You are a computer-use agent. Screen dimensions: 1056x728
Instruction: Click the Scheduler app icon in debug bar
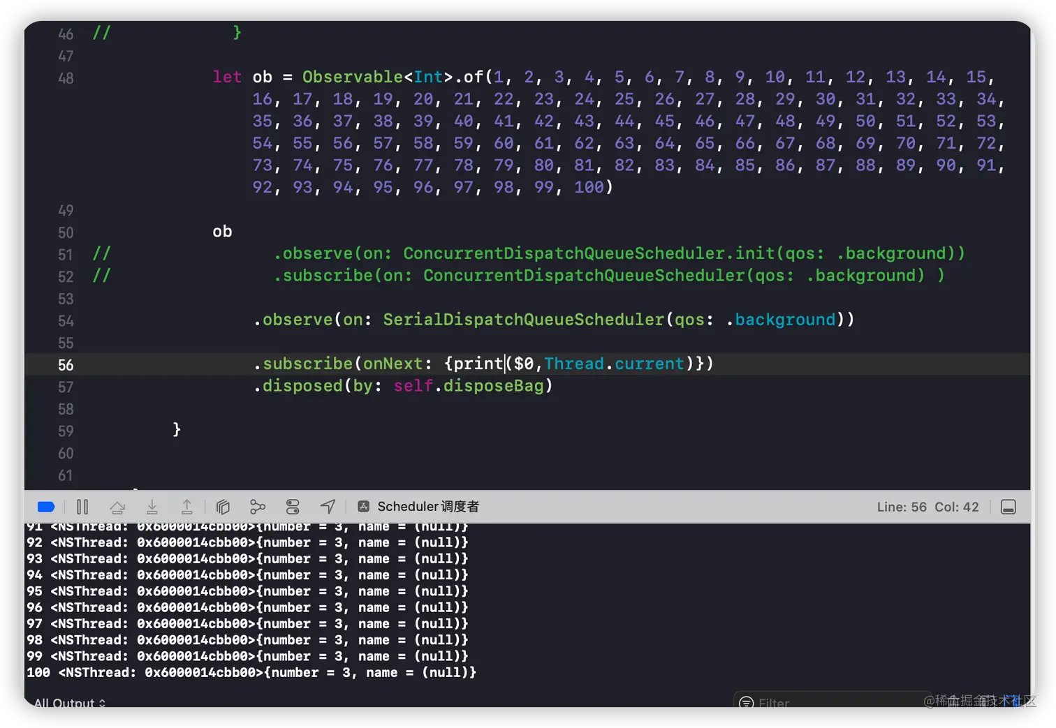click(364, 507)
